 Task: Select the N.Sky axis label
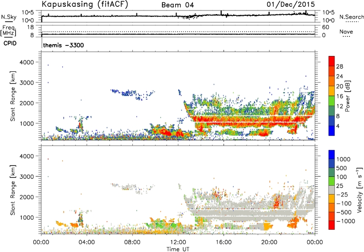click(x=9, y=17)
